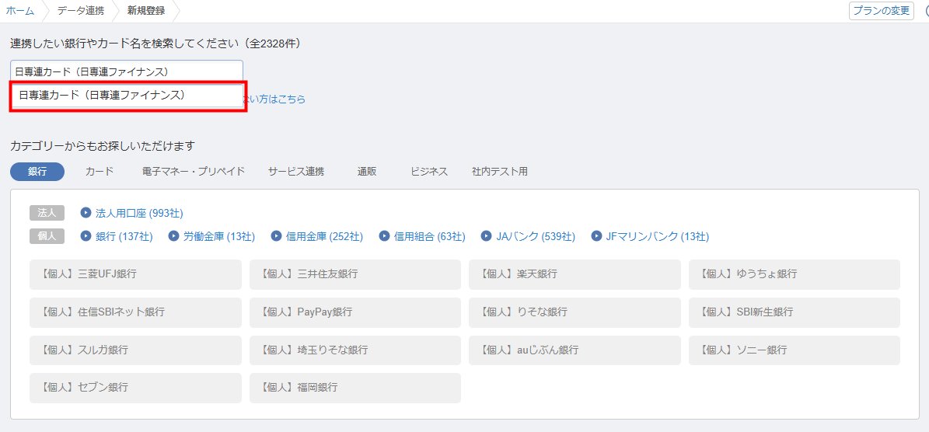This screenshot has height=432, width=929.
Task: Open 法人用口座 (993社) link
Action: 139,212
